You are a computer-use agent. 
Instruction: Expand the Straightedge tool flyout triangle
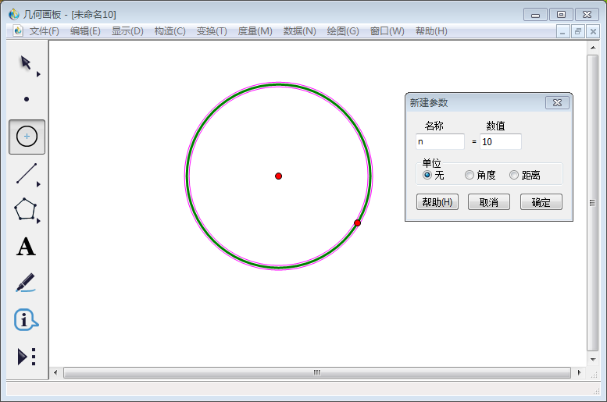(38, 184)
